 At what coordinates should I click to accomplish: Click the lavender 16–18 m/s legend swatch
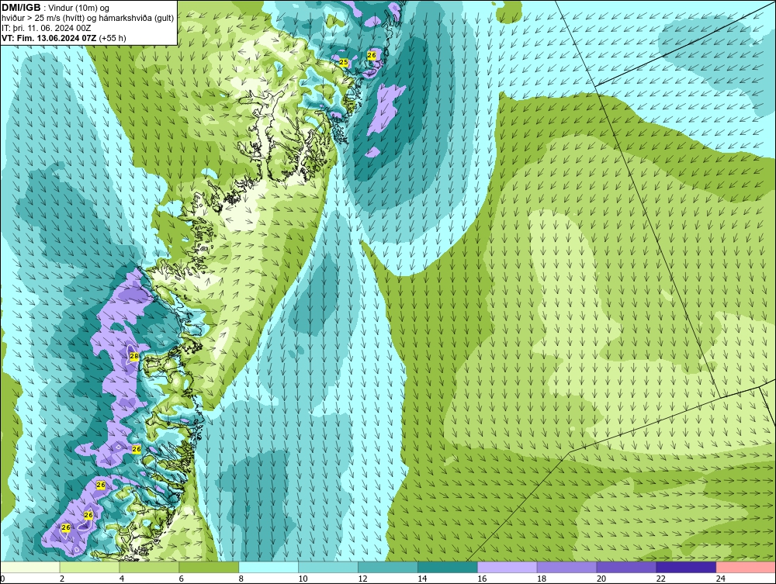tap(508, 567)
